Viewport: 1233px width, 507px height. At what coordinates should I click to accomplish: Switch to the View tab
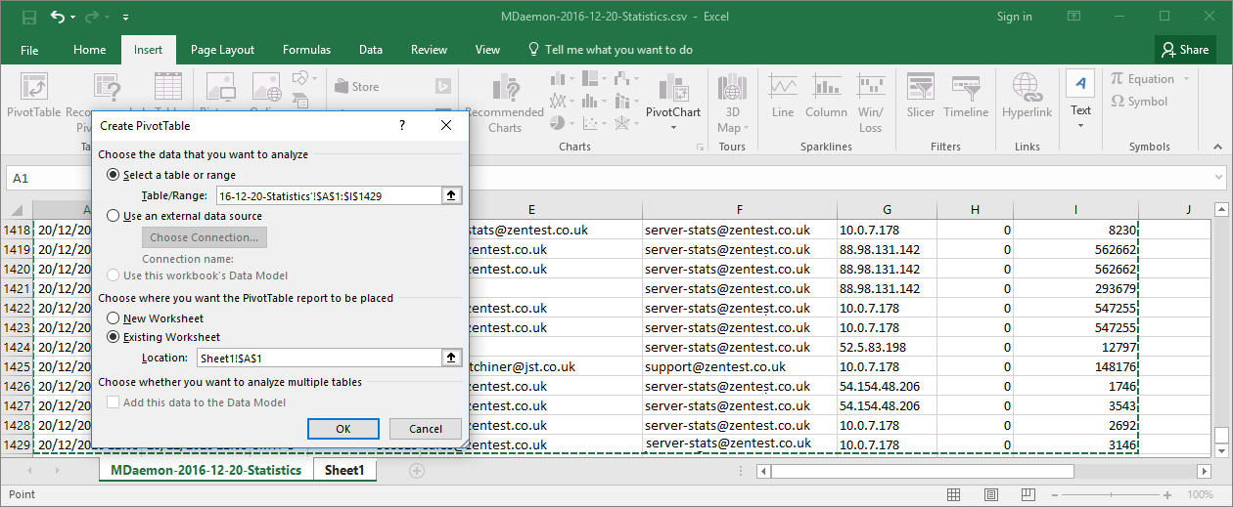pyautogui.click(x=487, y=50)
